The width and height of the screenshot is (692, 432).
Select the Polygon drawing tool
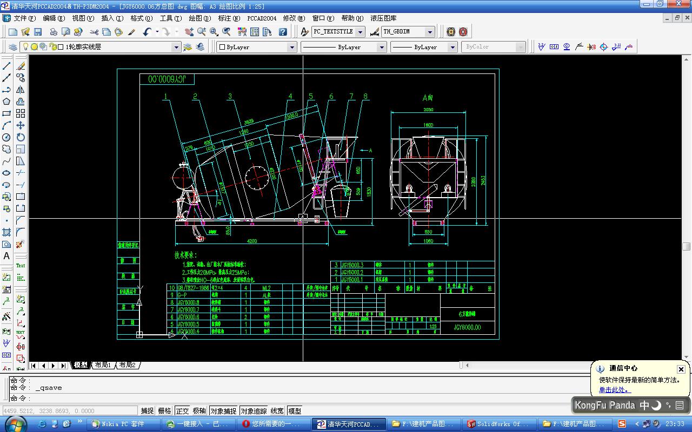[x=6, y=102]
